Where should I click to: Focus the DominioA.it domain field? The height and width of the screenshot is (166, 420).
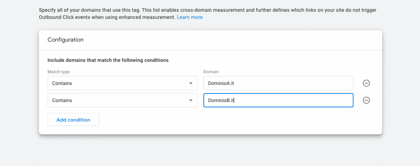278,83
